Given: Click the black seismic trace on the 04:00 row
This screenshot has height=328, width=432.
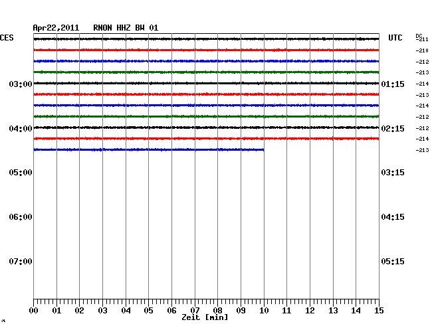Looking at the screenshot, I should pyautogui.click(x=206, y=127).
